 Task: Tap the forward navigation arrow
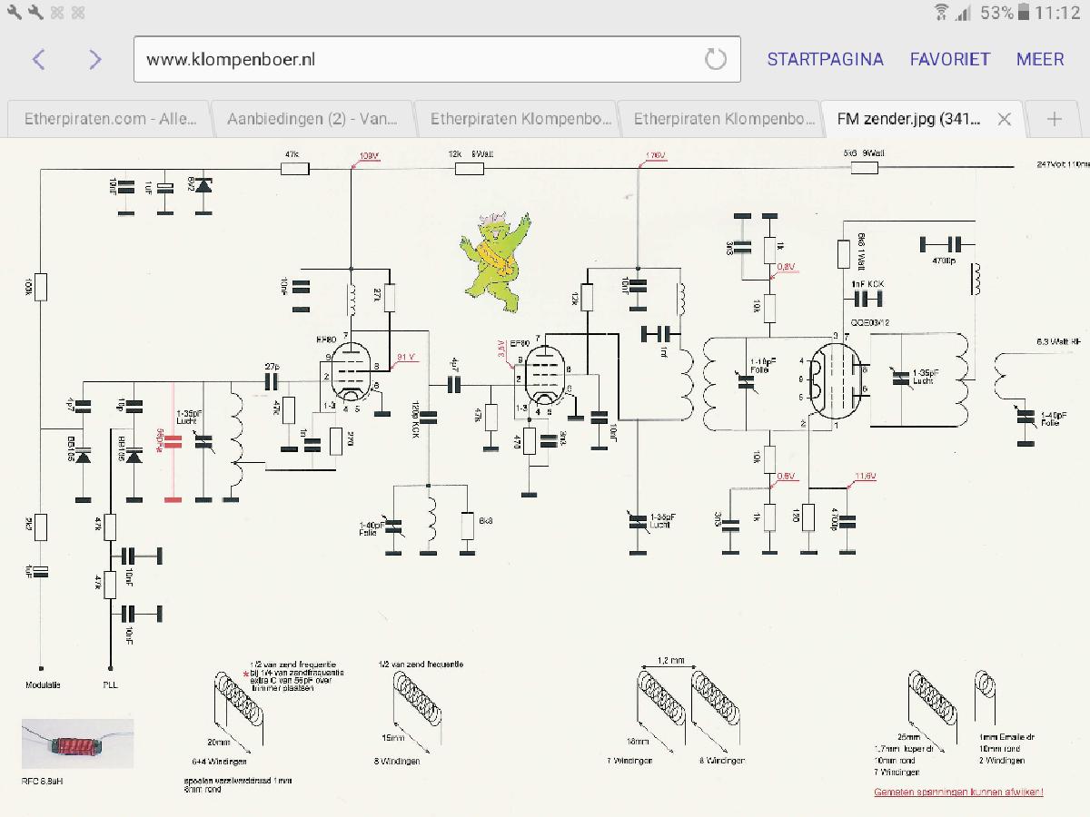click(95, 60)
